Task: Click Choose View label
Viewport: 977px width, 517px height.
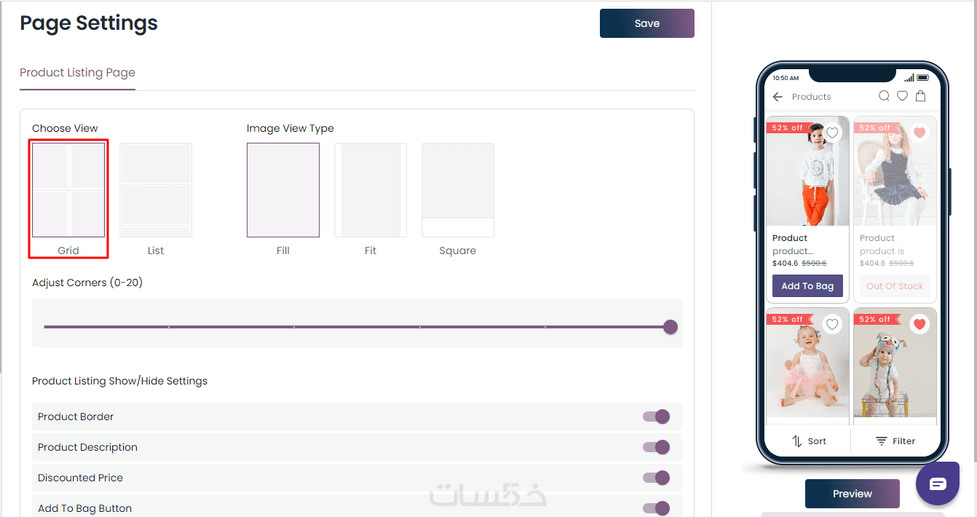Action: (x=65, y=128)
